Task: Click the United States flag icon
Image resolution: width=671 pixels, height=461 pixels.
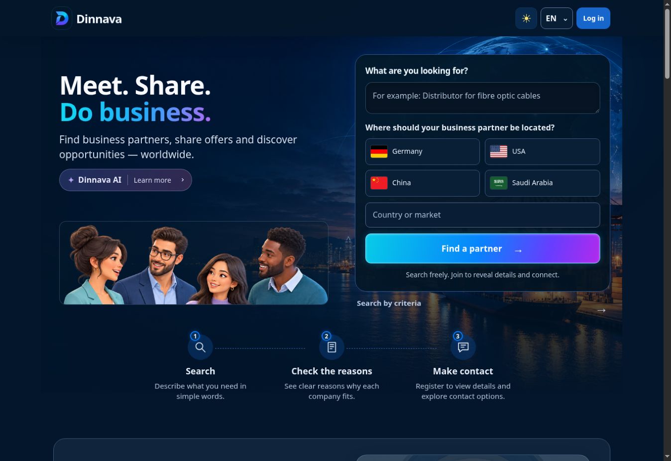Action: 499,151
